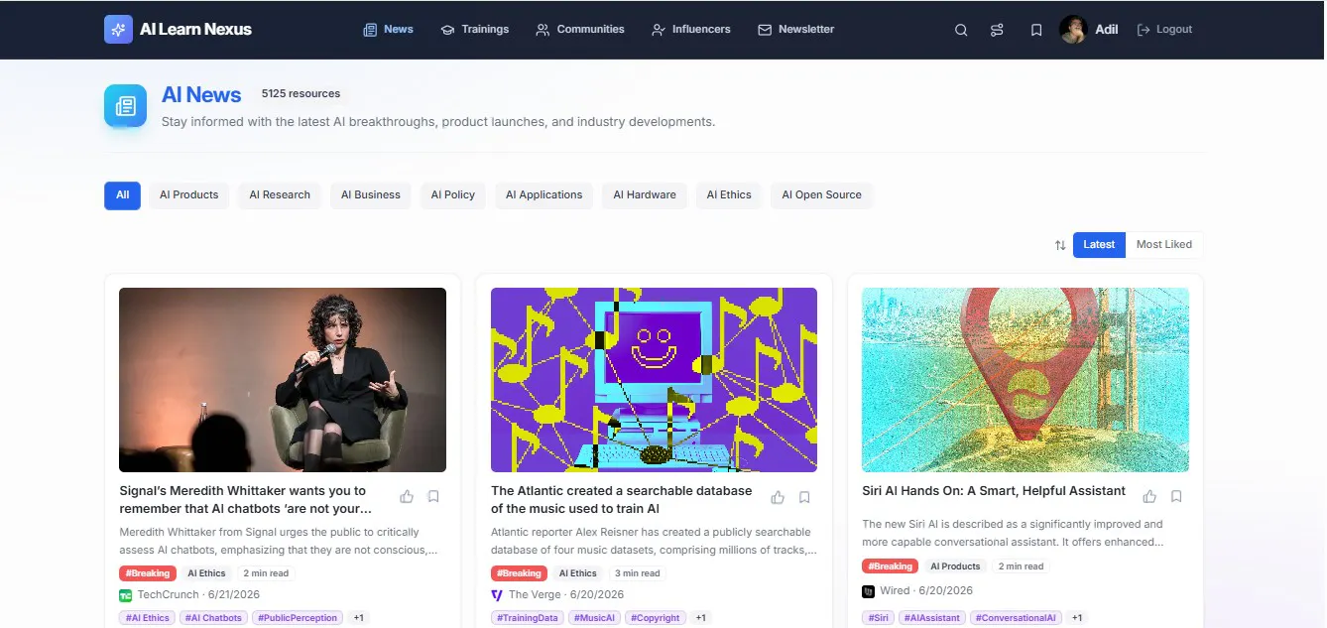1327x628 pixels.
Task: Click the "AI News" heading
Action: click(x=201, y=94)
